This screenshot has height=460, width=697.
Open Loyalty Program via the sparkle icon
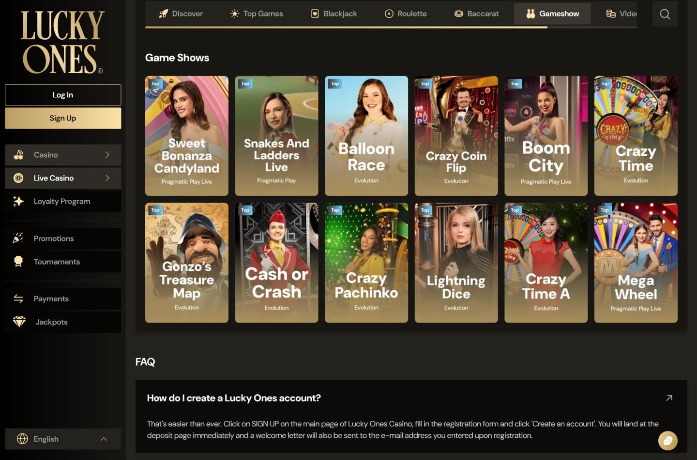[18, 201]
